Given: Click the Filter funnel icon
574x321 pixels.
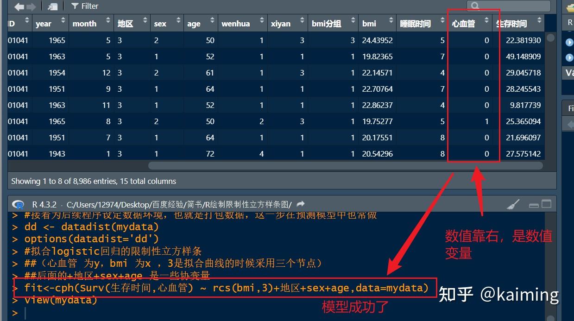Looking at the screenshot, I should point(74,6).
